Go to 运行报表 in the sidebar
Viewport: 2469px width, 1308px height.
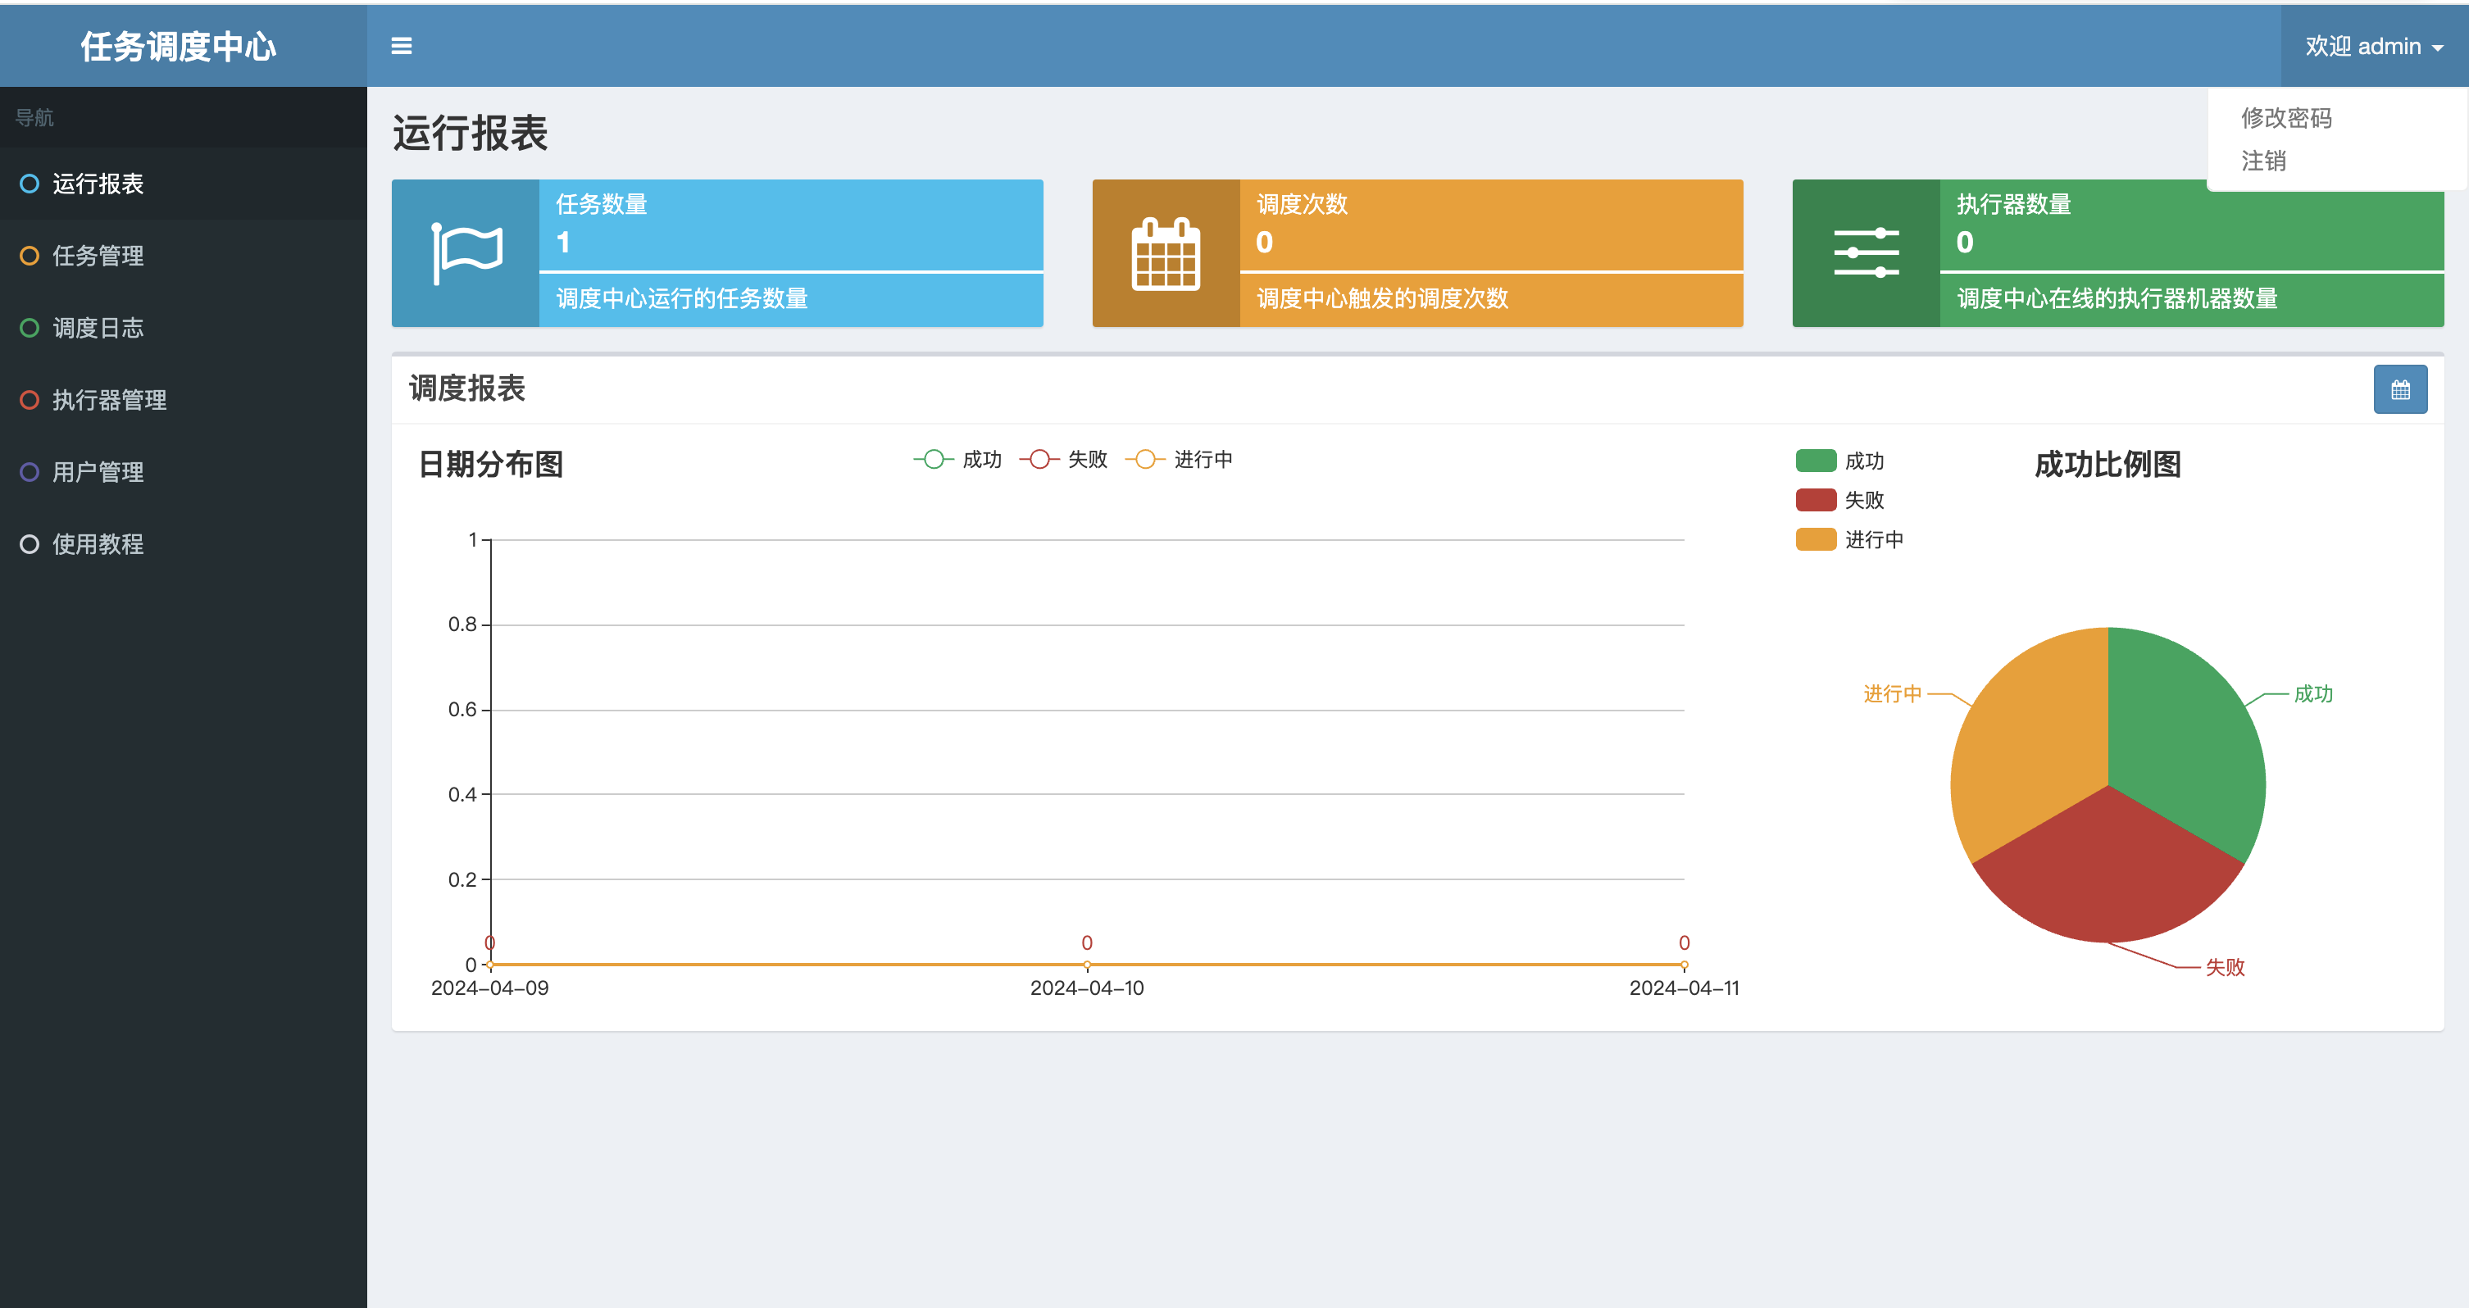click(x=183, y=183)
